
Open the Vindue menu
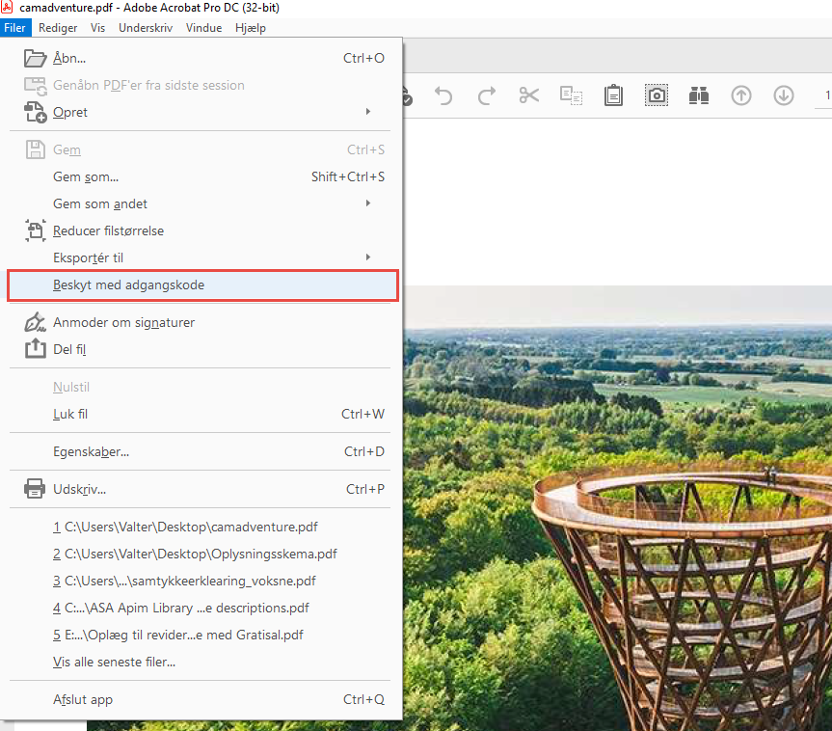pos(203,28)
